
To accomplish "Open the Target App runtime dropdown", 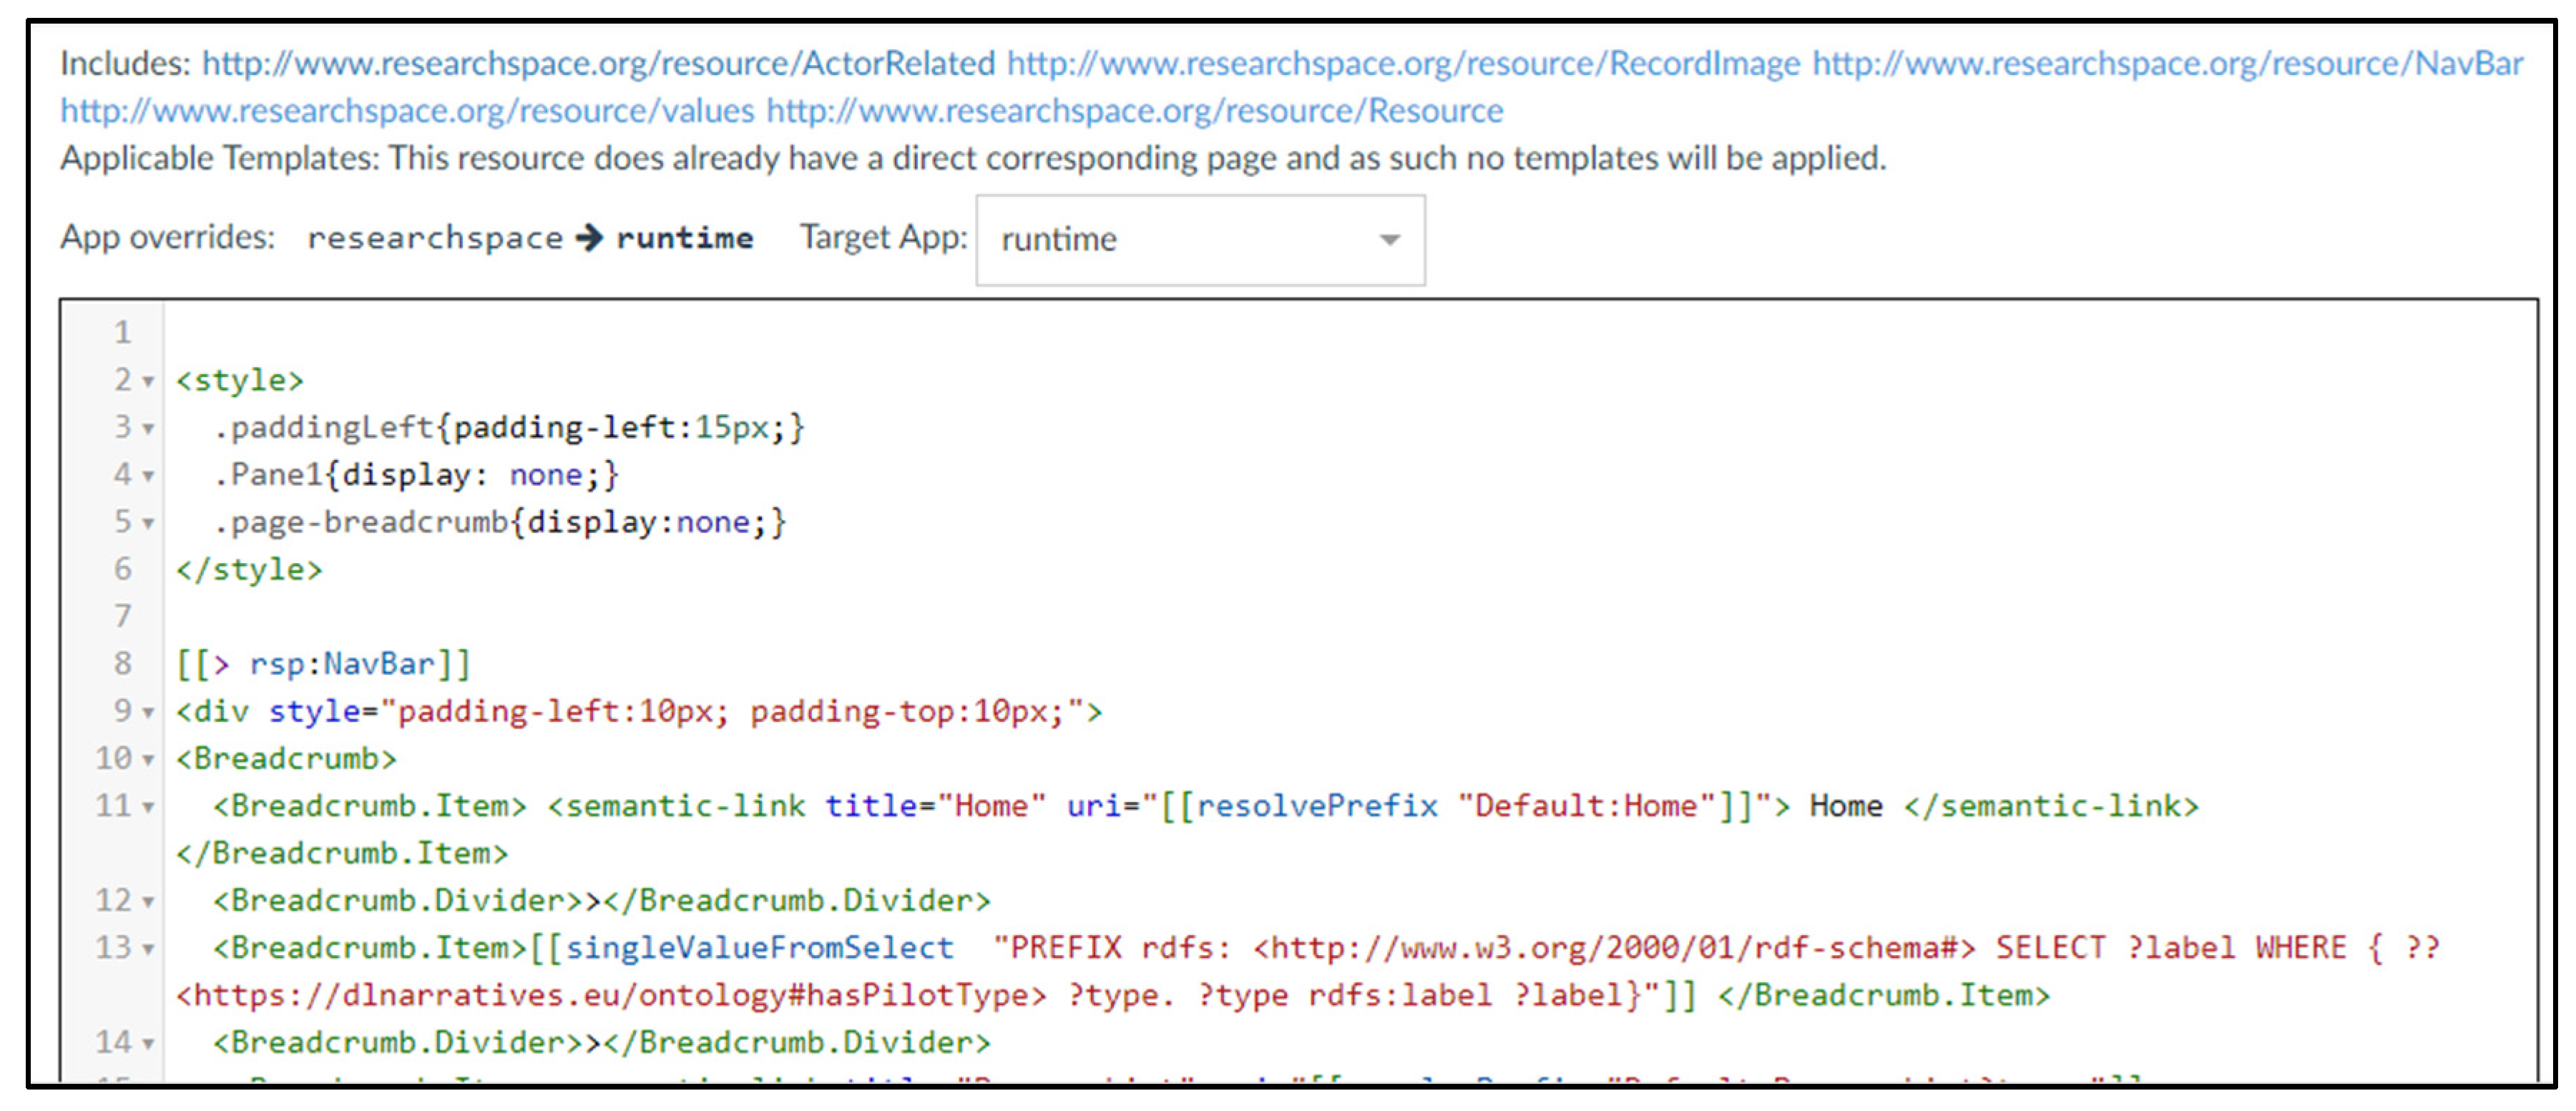I will pos(1199,240).
